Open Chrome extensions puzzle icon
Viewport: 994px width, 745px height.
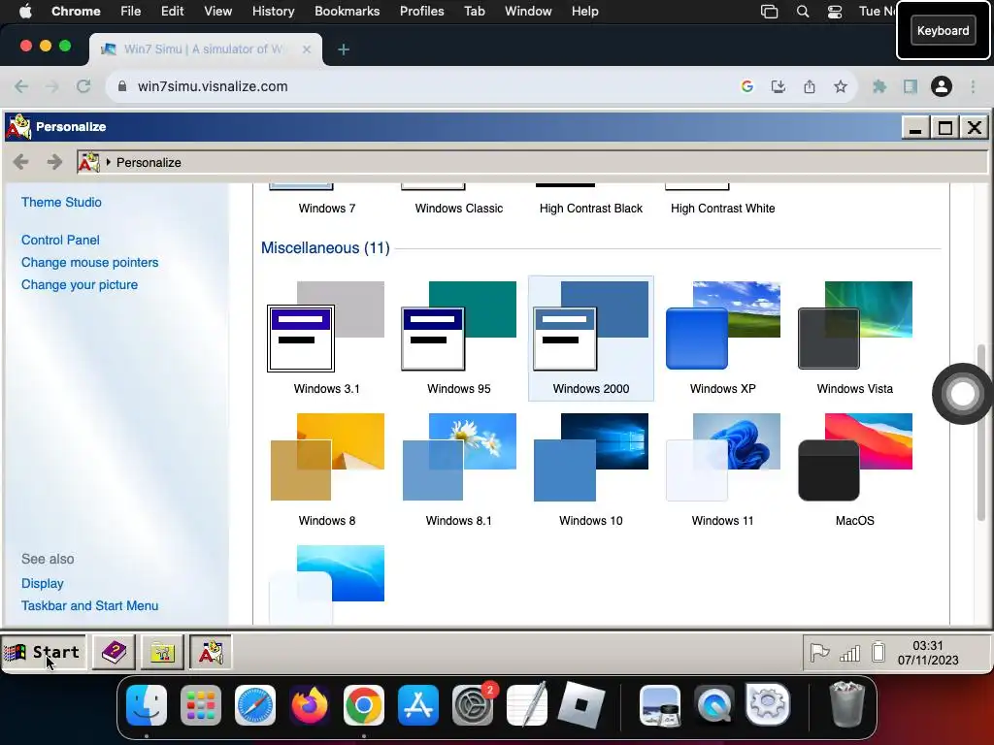(879, 86)
